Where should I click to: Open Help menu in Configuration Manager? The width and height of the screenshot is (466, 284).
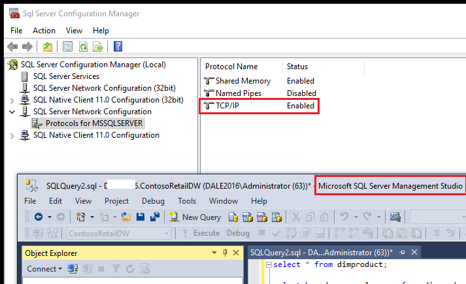(101, 31)
